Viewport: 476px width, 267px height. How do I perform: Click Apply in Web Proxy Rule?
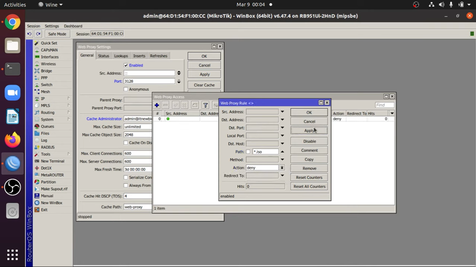(x=309, y=131)
